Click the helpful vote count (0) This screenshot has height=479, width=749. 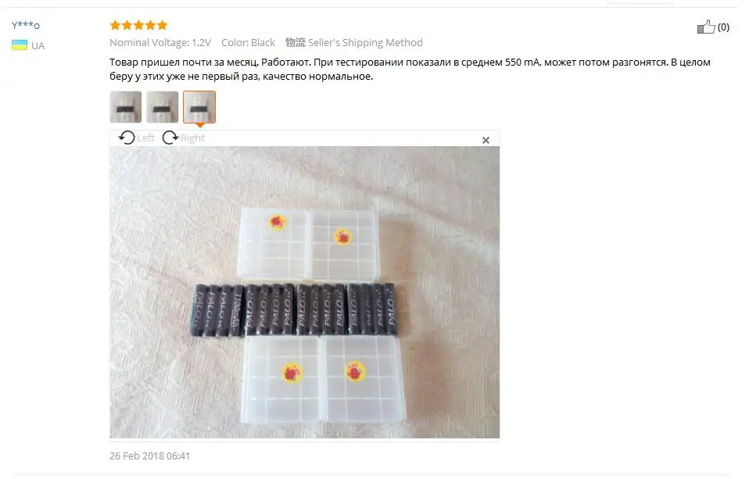(723, 27)
